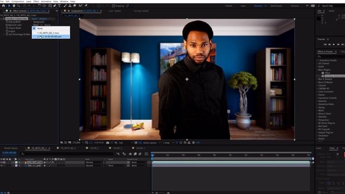
Task: Switch to the Render Queue tab
Action: [11, 148]
